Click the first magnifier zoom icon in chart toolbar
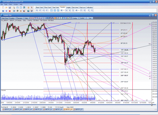Viewport: 158px width, 115px height. point(51,18)
